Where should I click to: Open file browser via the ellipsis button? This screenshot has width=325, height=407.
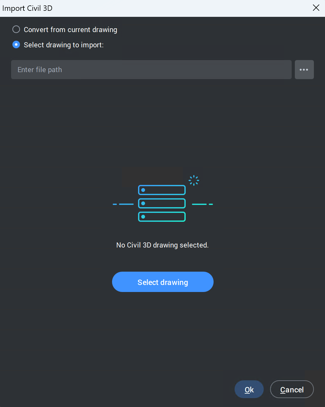[304, 70]
